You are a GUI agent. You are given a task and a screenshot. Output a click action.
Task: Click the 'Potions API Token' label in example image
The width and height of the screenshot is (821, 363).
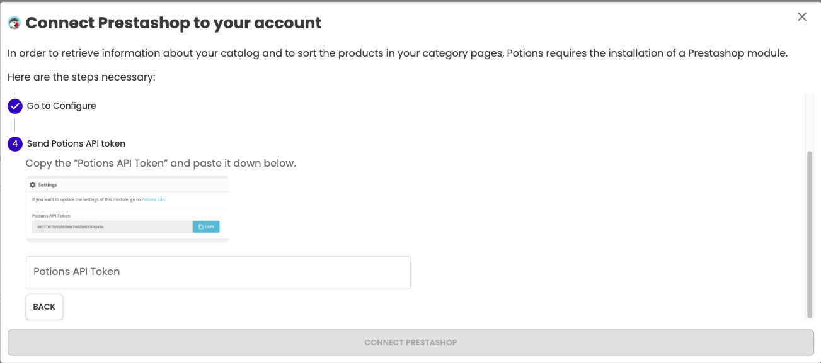[51, 216]
